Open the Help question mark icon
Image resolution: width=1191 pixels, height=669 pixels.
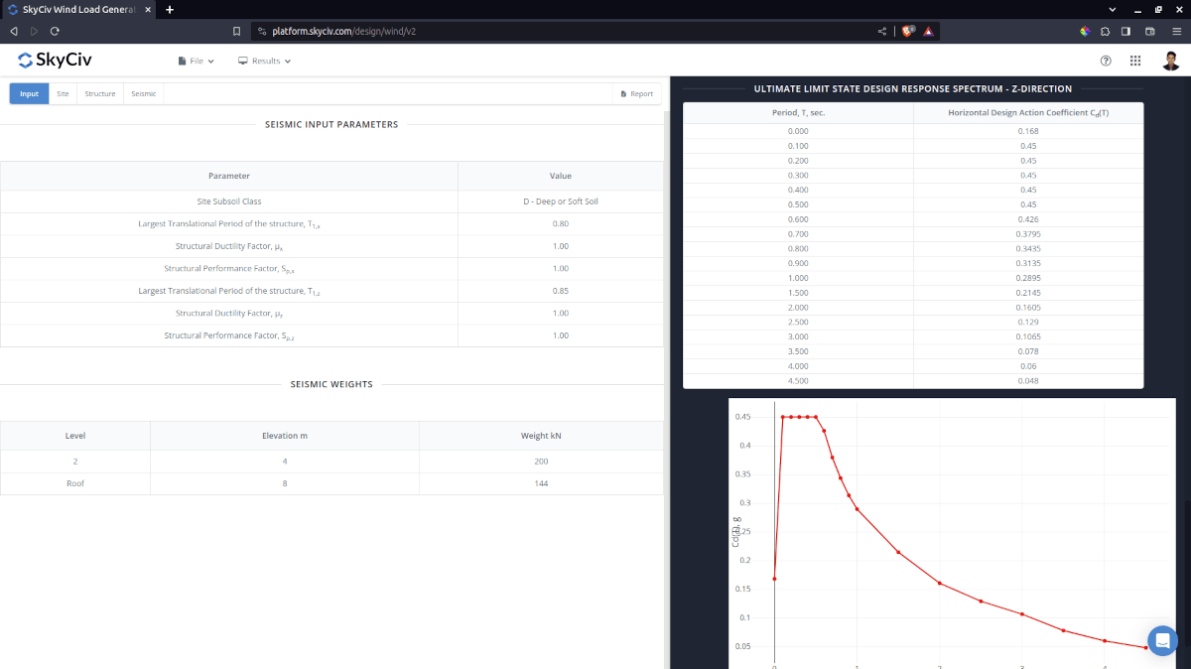pyautogui.click(x=1106, y=61)
